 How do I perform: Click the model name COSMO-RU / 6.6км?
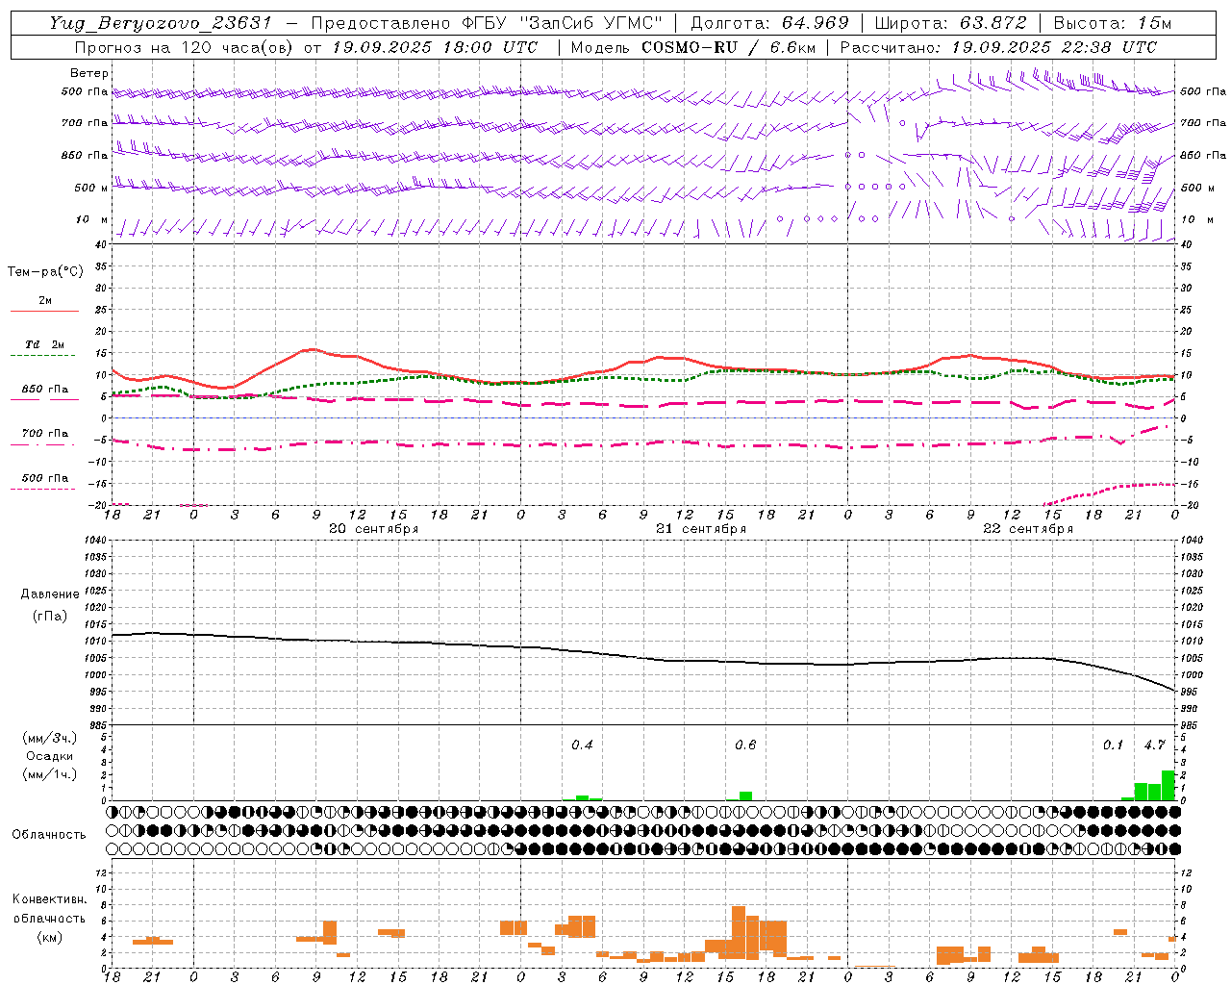tap(727, 47)
